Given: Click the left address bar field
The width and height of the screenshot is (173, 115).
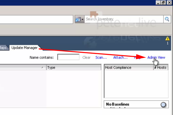Looking at the screenshot, I should pos(36,20).
